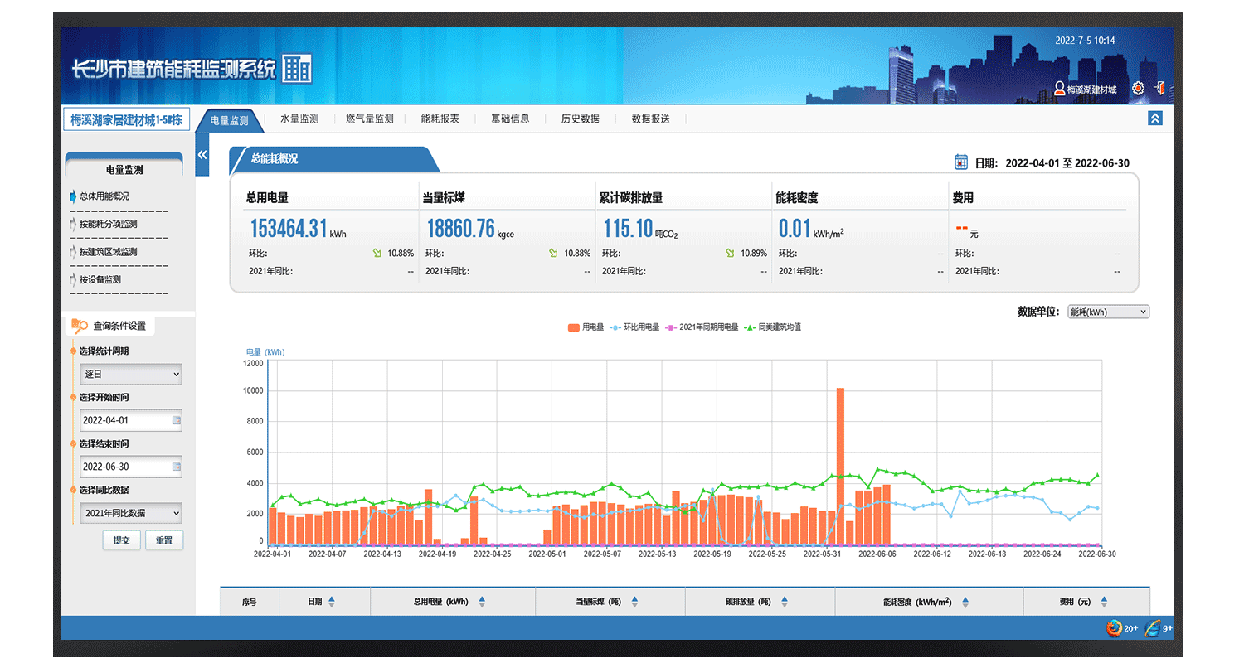Screen dimensions: 1244x663
Task: Click the 提交 button
Action: [121, 540]
